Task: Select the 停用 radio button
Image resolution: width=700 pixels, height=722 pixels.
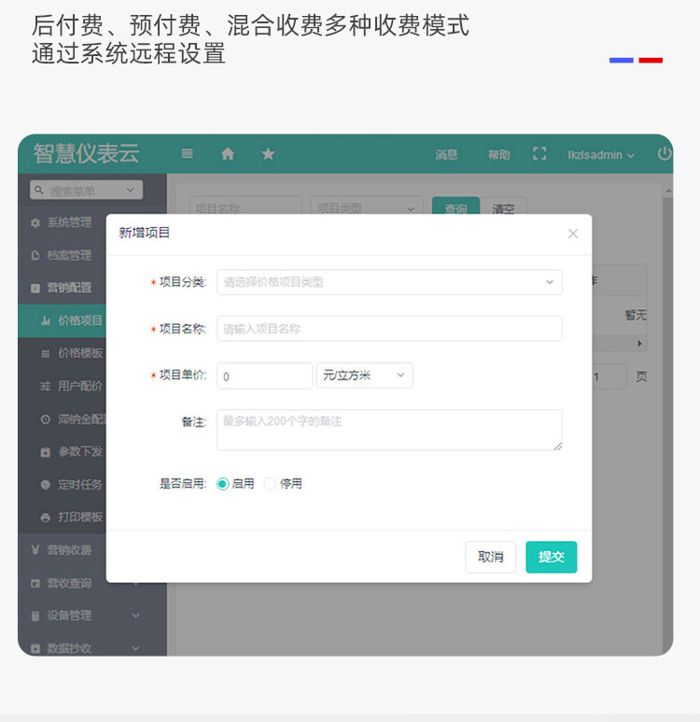Action: (271, 484)
